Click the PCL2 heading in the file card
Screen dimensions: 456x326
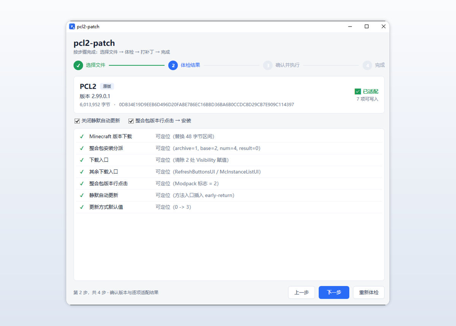88,86
